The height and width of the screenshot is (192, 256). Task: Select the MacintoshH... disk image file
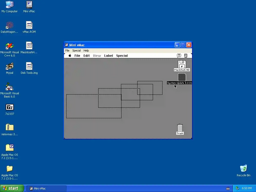pyautogui.click(x=29, y=48)
